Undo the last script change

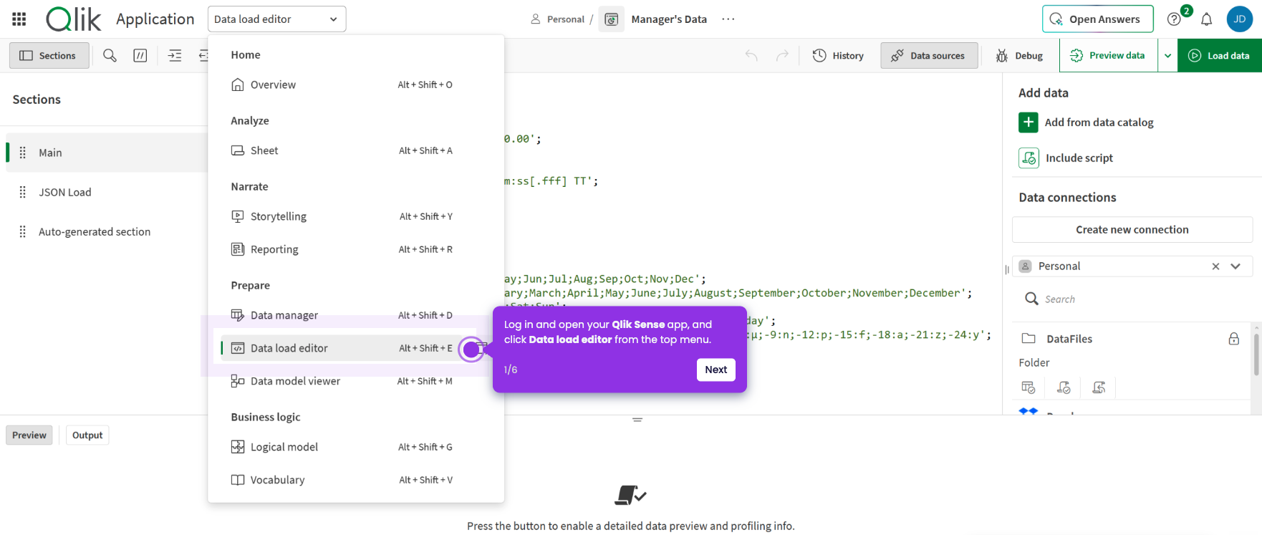tap(751, 55)
